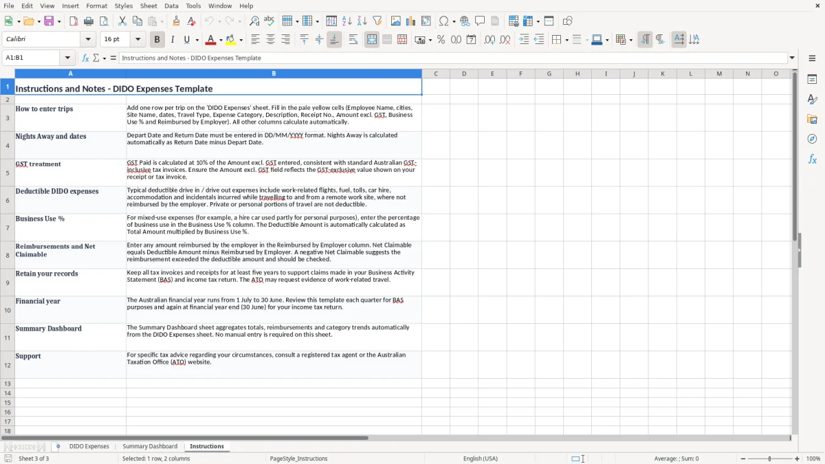
Task: Open the Font Color dropdown arrow
Action: pyautogui.click(x=221, y=40)
